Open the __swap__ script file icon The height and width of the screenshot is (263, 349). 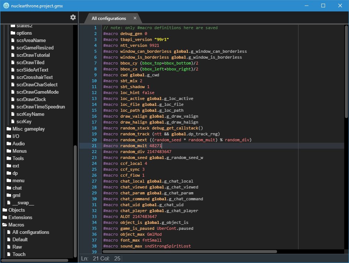point(9,203)
